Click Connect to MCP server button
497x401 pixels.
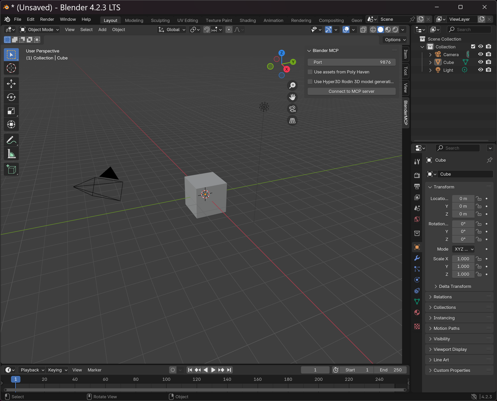tap(351, 91)
